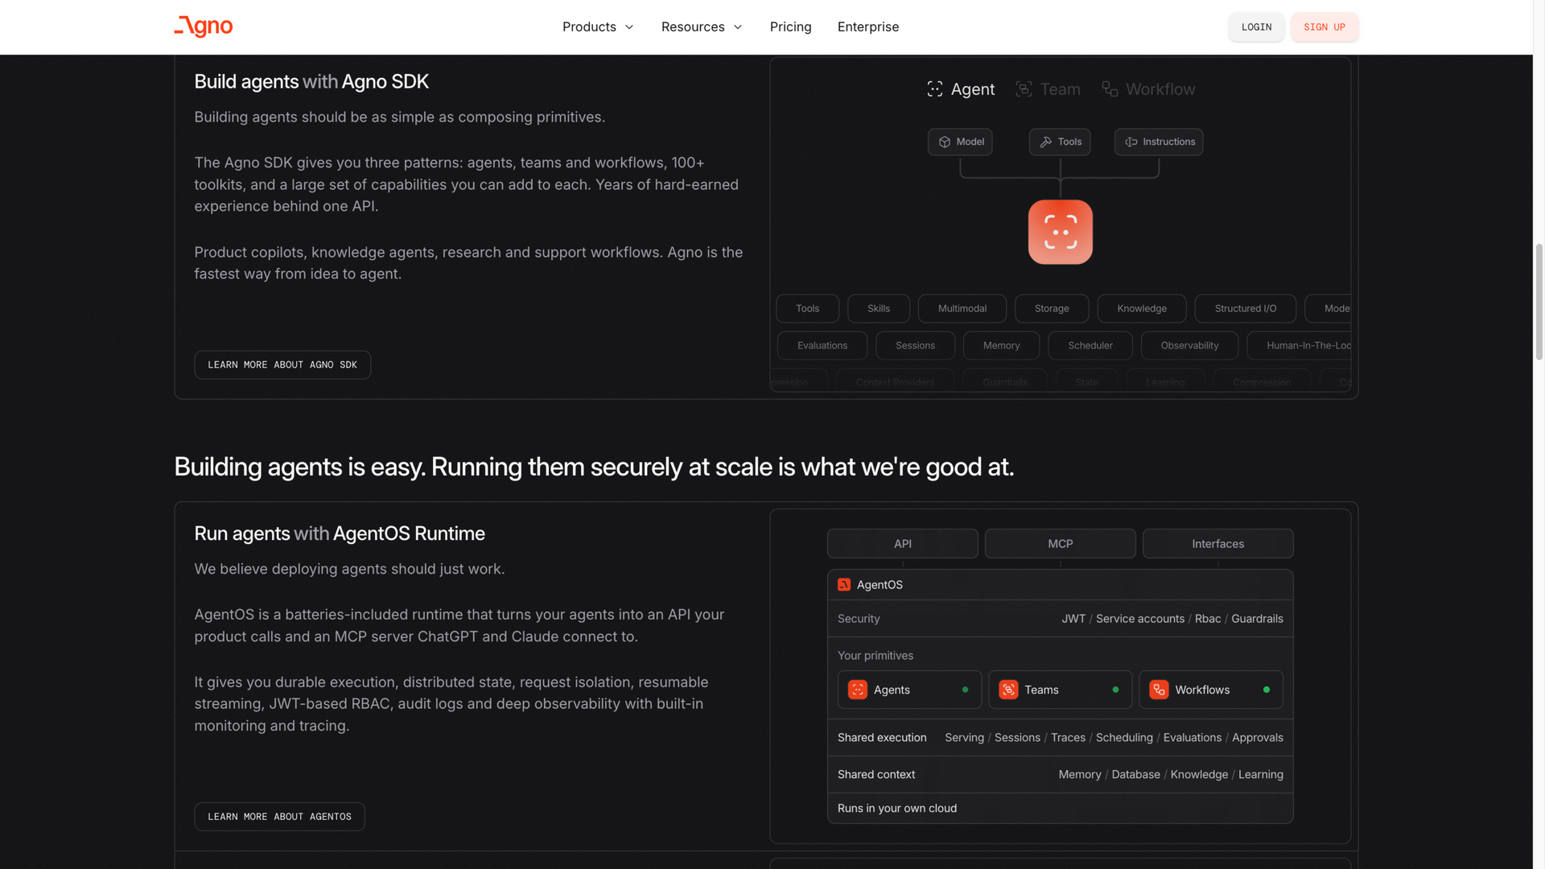Click the Multimodal capability pill
Image resolution: width=1545 pixels, height=869 pixels.
(962, 309)
